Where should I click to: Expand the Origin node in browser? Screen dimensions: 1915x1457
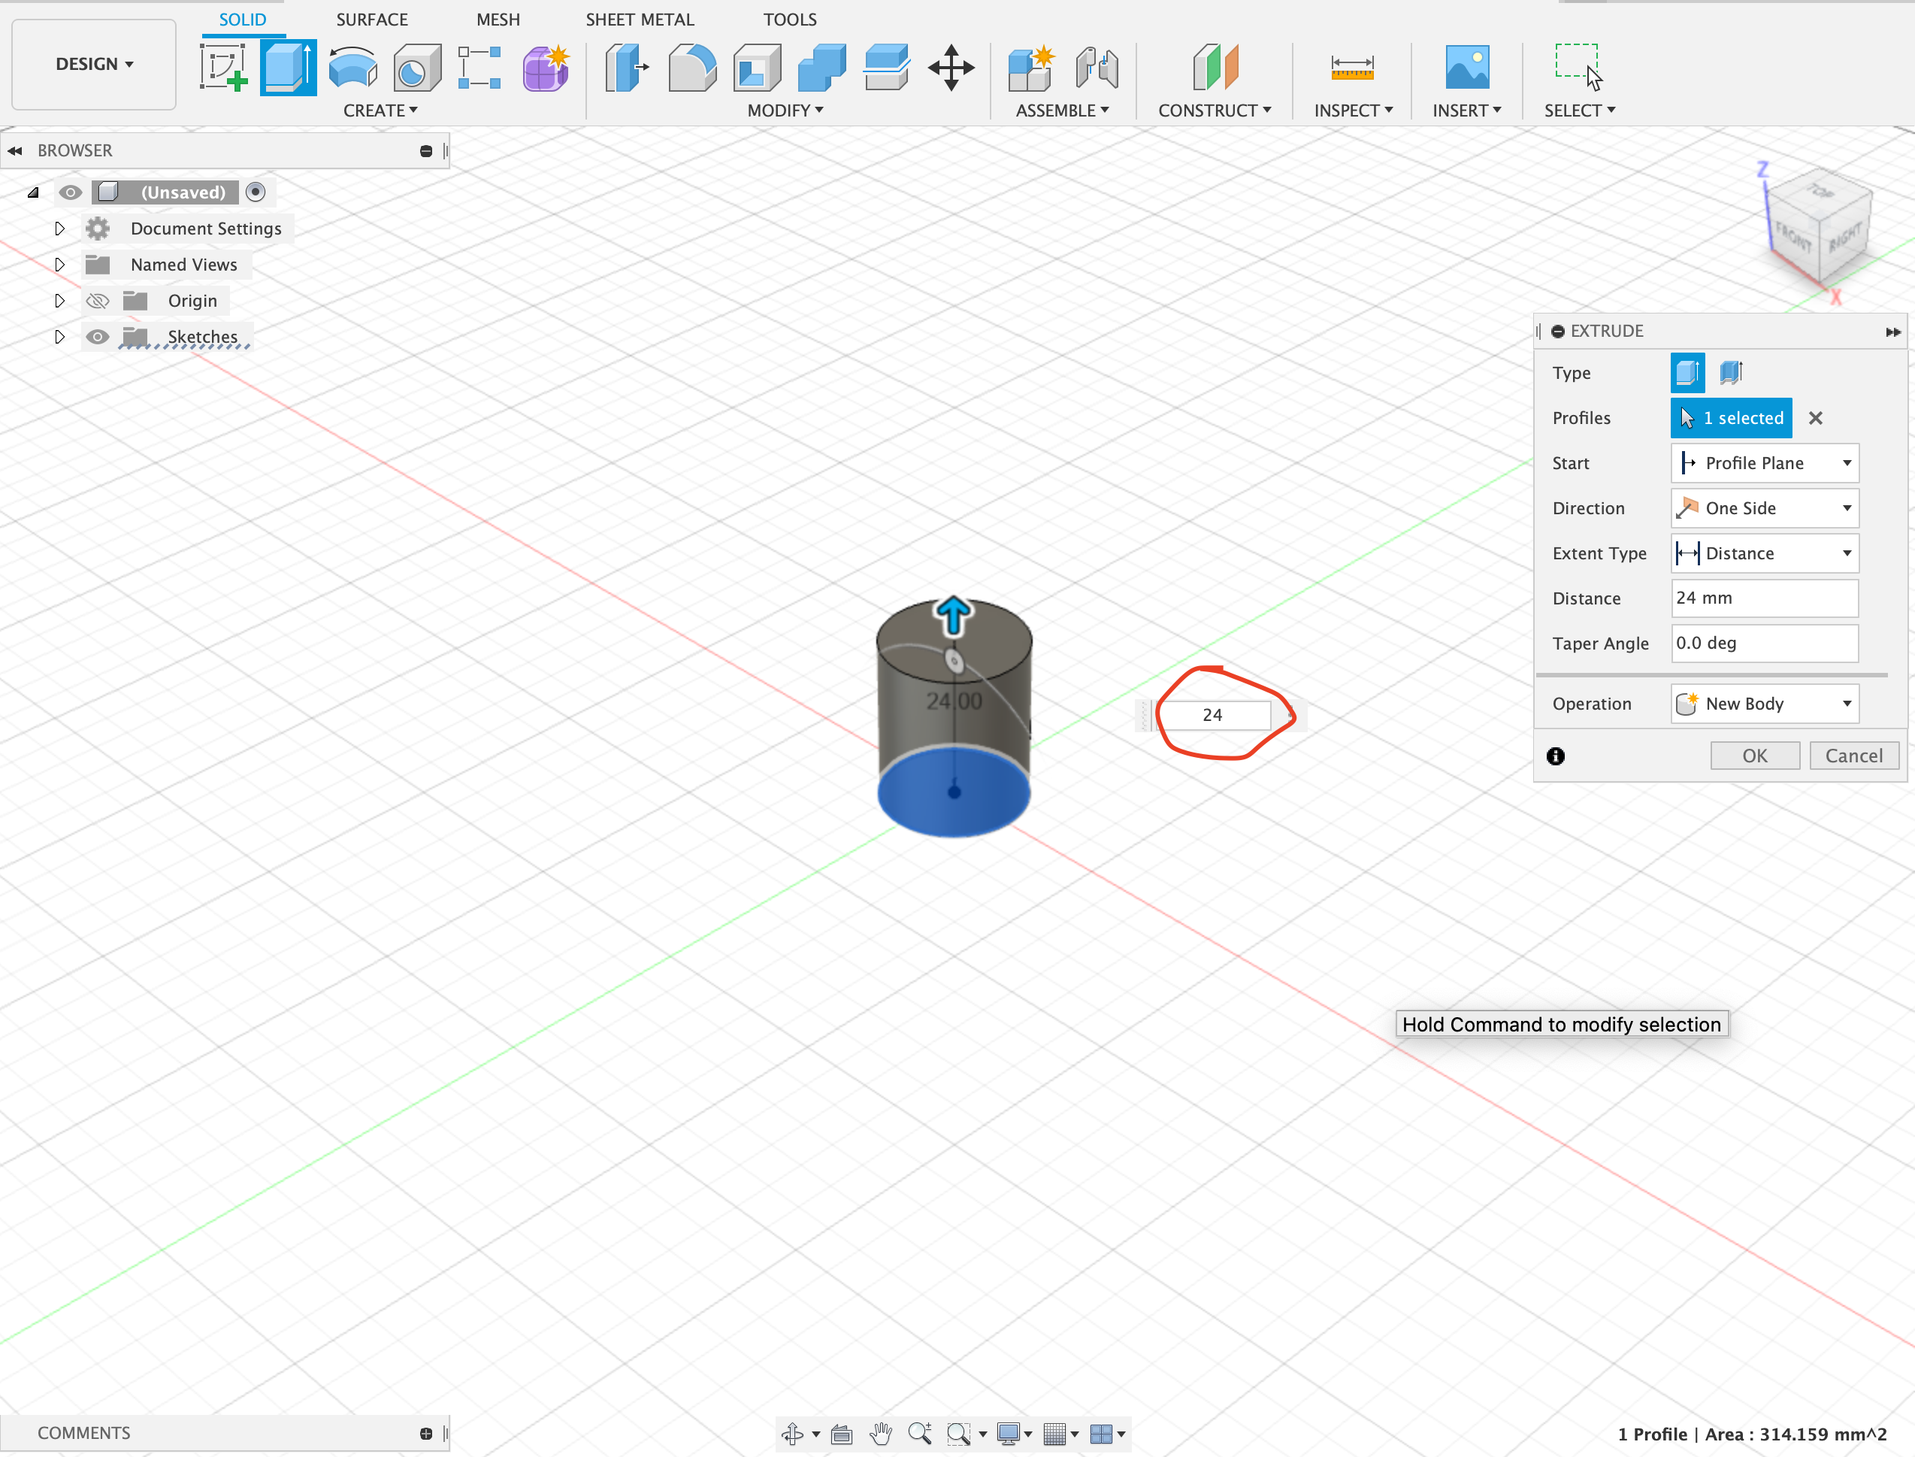(x=58, y=300)
